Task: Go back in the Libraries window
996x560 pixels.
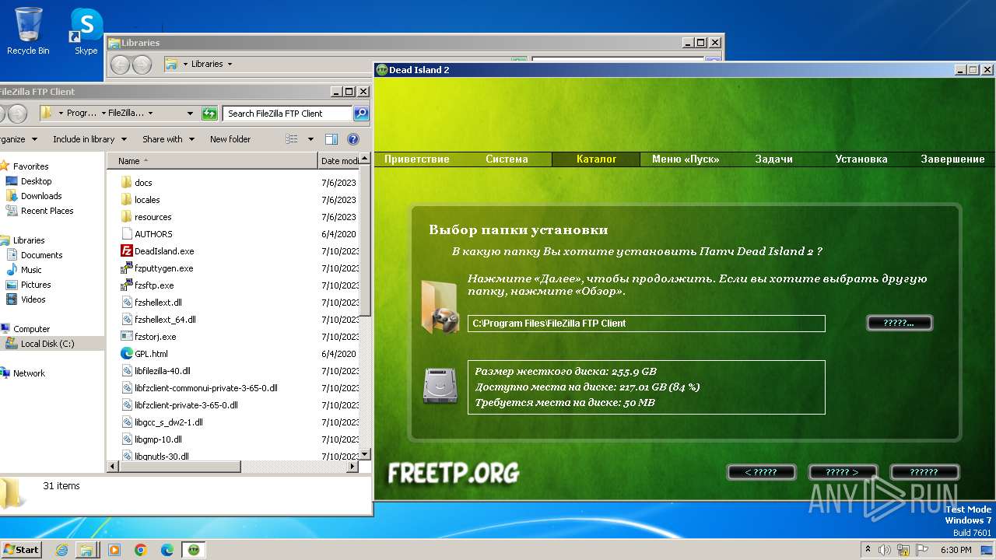Action: click(x=120, y=65)
